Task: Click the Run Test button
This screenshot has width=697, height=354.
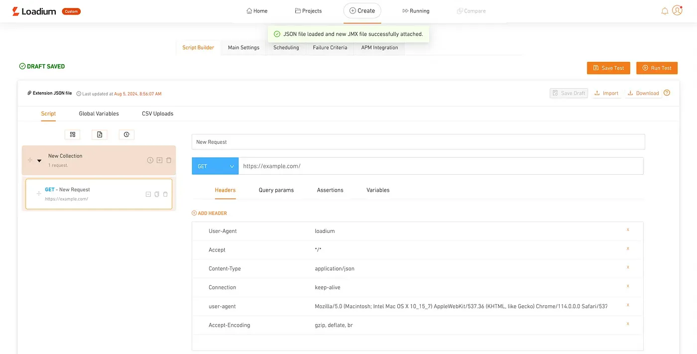Action: click(657, 68)
